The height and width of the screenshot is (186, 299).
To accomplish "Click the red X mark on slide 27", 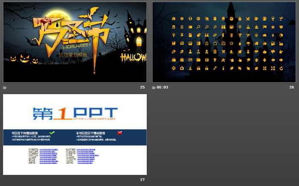I will point(120,133).
